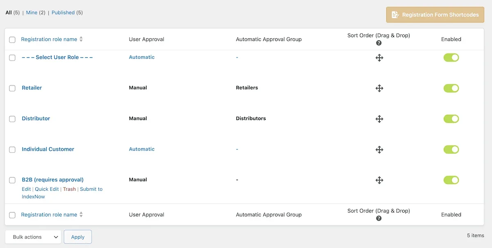492x248 pixels.
Task: Click the drag handle icon on the Distributor row
Action: pos(379,118)
